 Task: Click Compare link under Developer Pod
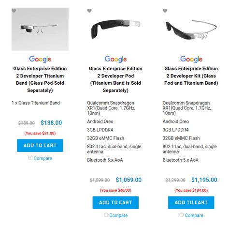point(118,215)
